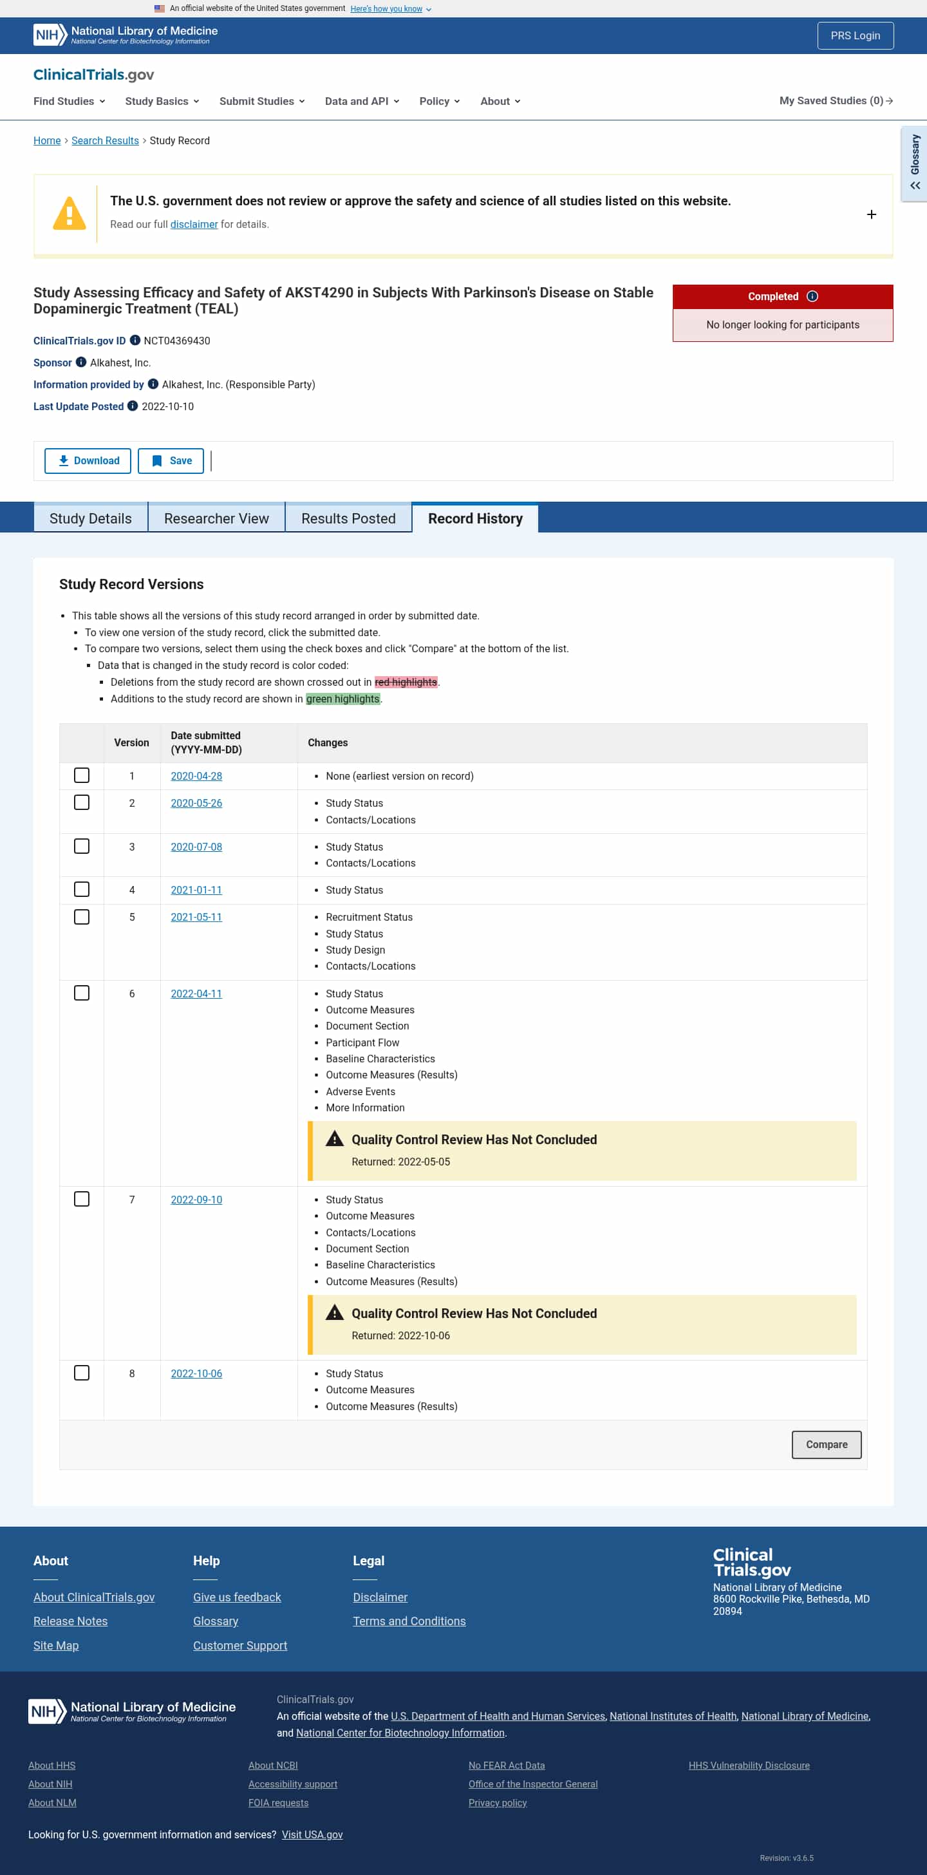
Task: View the 2022-09-10 version
Action: point(196,1200)
